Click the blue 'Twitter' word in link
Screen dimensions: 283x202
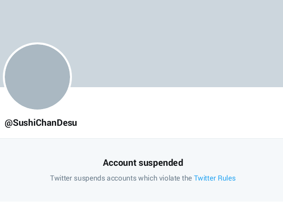(x=205, y=178)
